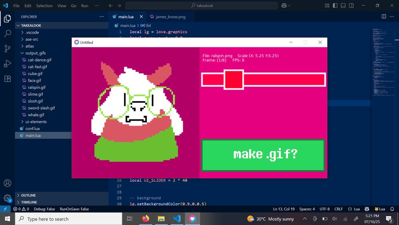Go back with the navigation arrow
Image resolution: width=399 pixels, height=225 pixels.
coord(111,6)
